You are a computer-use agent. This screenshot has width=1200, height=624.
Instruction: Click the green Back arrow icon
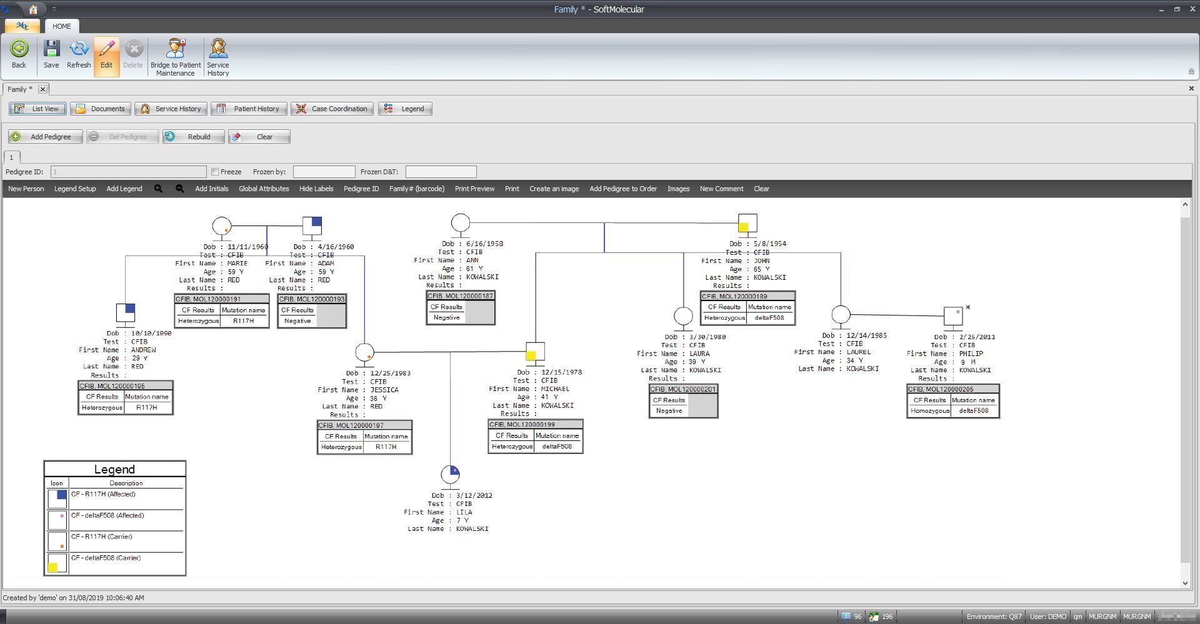(19, 49)
